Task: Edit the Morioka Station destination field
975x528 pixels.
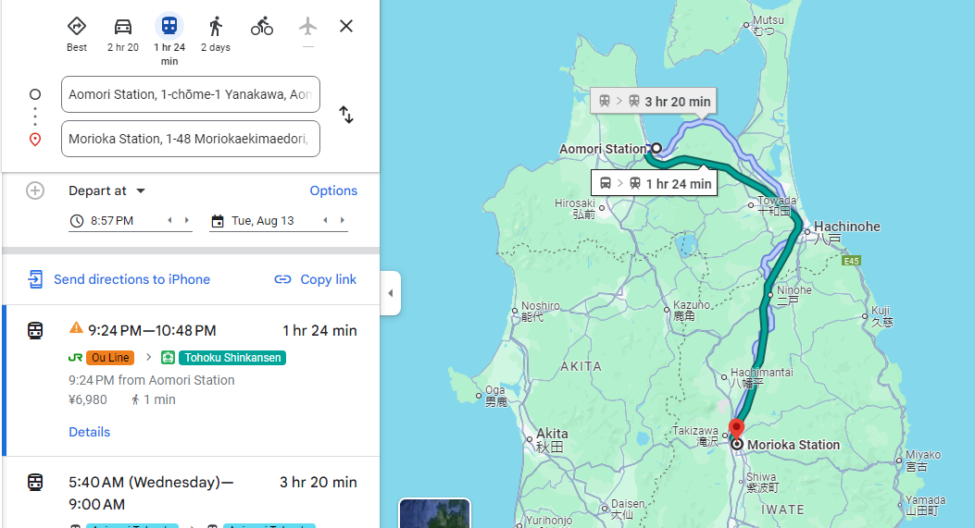Action: coord(190,139)
